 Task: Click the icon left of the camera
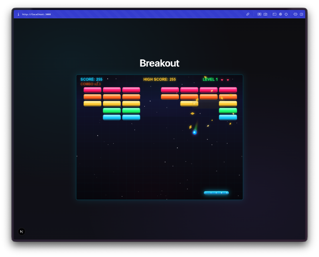click(259, 14)
